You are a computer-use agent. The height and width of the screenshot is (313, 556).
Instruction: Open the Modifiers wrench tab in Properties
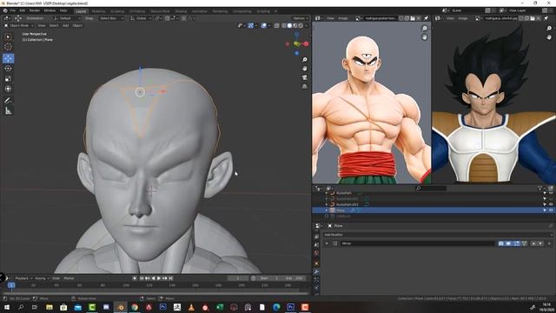(x=316, y=271)
